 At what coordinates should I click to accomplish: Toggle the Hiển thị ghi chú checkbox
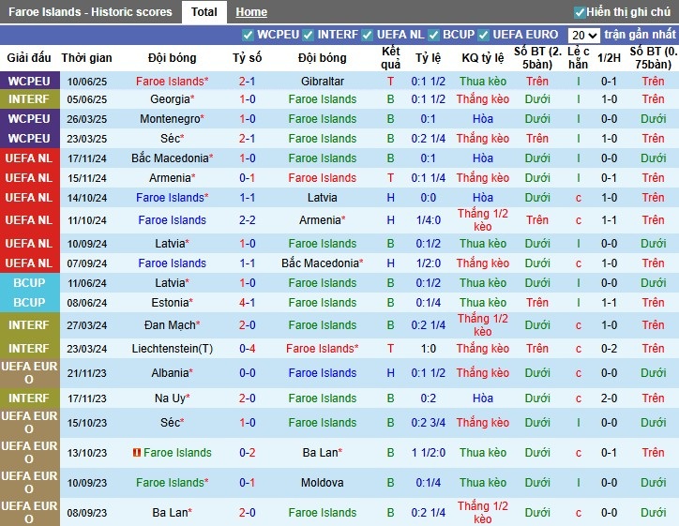tap(580, 12)
